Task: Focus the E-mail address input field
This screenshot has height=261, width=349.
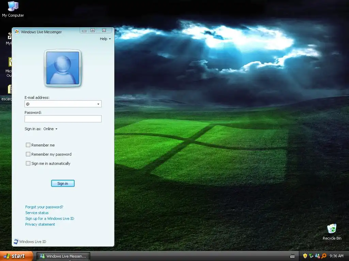Action: click(x=63, y=104)
